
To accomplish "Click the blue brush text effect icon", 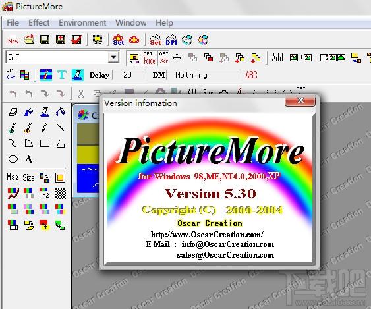I will click(x=46, y=75).
